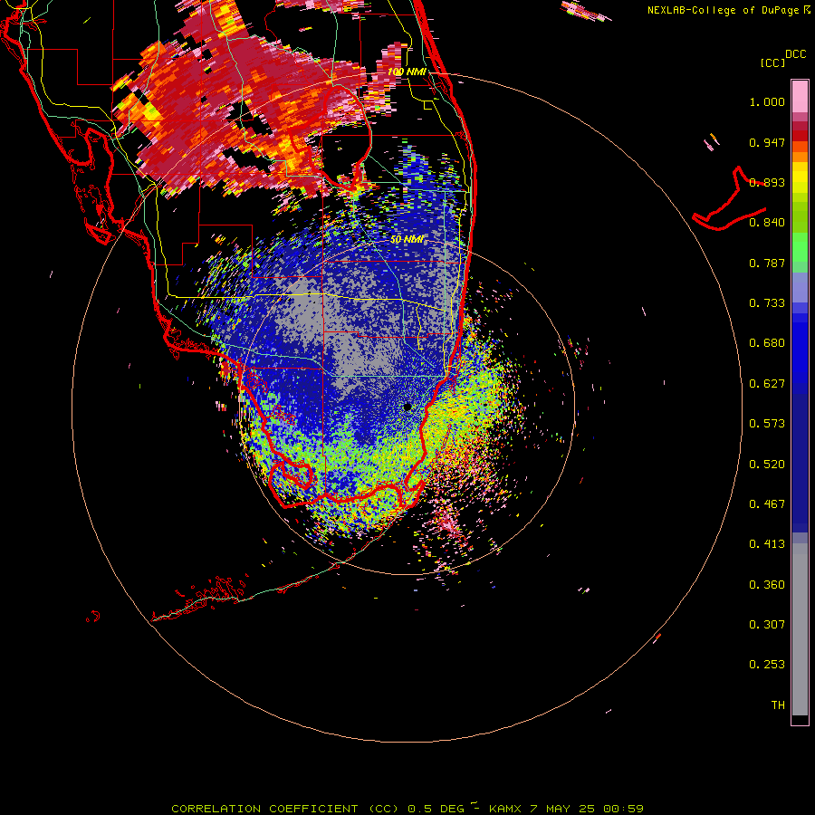Pick the 0.413 scale value
Image resolution: width=815 pixels, height=815 pixels.
[767, 544]
